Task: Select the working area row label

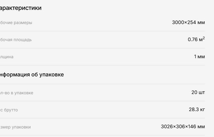Action: click(x=16, y=40)
